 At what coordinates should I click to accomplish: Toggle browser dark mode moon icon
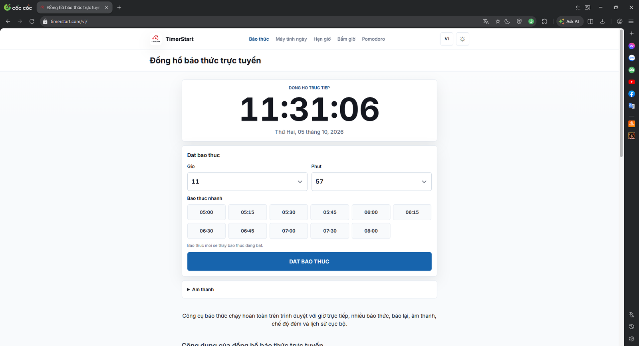[x=507, y=22]
